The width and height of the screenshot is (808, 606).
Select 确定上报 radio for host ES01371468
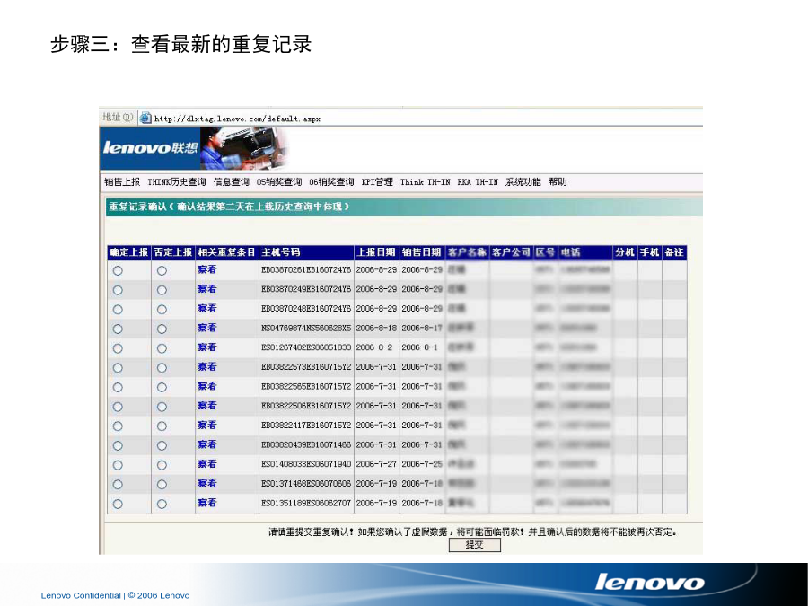click(118, 485)
